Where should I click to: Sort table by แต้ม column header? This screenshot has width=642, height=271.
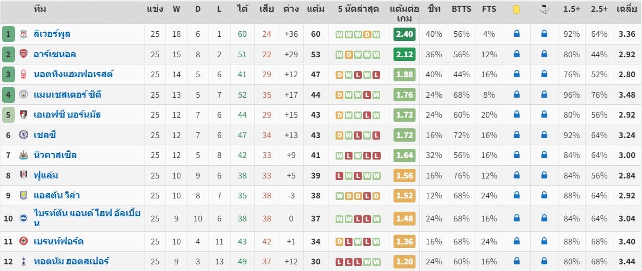click(x=316, y=9)
